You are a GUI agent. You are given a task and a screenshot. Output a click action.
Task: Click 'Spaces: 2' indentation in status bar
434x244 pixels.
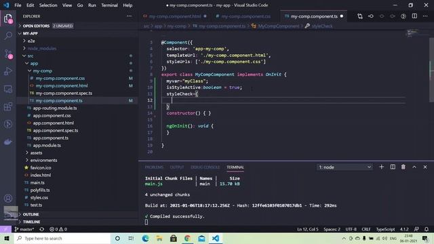point(332,229)
